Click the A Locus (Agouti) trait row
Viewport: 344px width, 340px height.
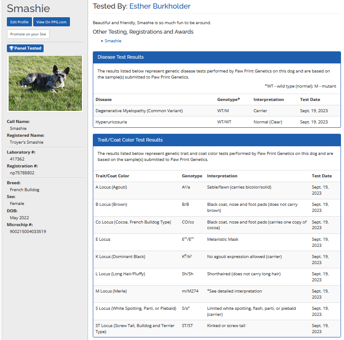point(217,190)
